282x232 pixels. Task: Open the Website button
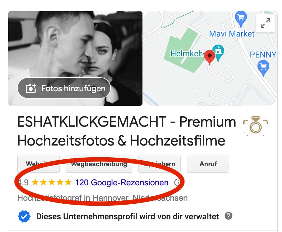pos(38,164)
